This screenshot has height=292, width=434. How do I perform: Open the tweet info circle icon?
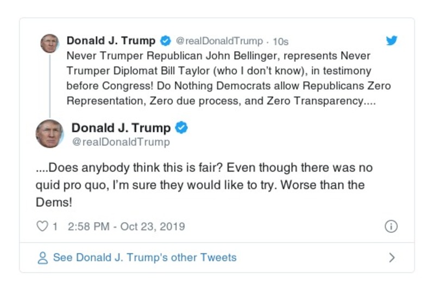click(x=391, y=226)
